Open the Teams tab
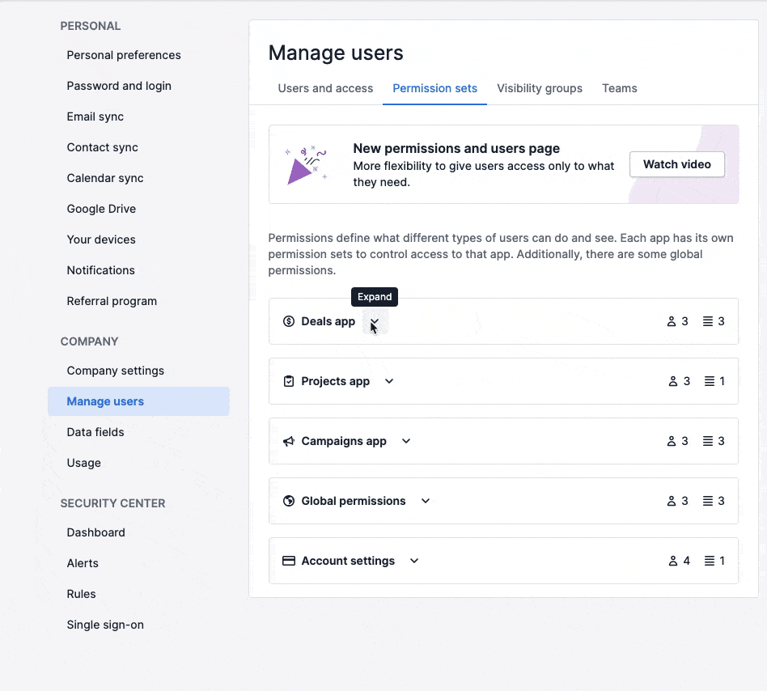 619,88
